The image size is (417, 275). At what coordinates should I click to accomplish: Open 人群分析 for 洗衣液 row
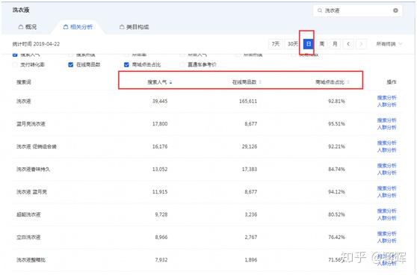tap(386, 105)
